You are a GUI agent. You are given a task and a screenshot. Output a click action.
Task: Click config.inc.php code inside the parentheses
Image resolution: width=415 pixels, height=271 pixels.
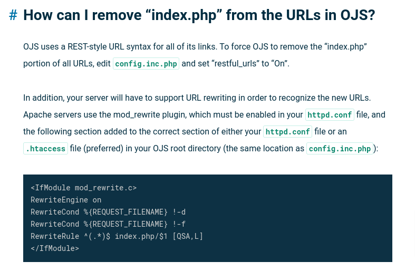340,149
